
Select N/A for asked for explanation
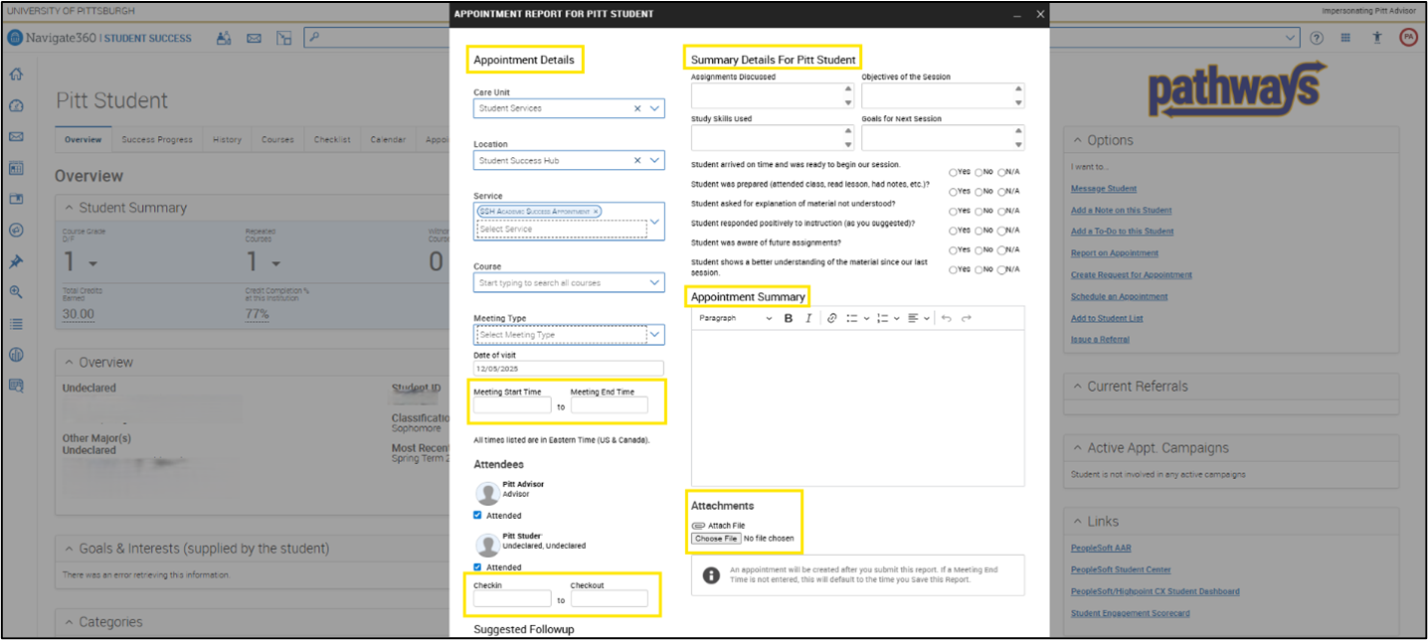[x=1001, y=211]
